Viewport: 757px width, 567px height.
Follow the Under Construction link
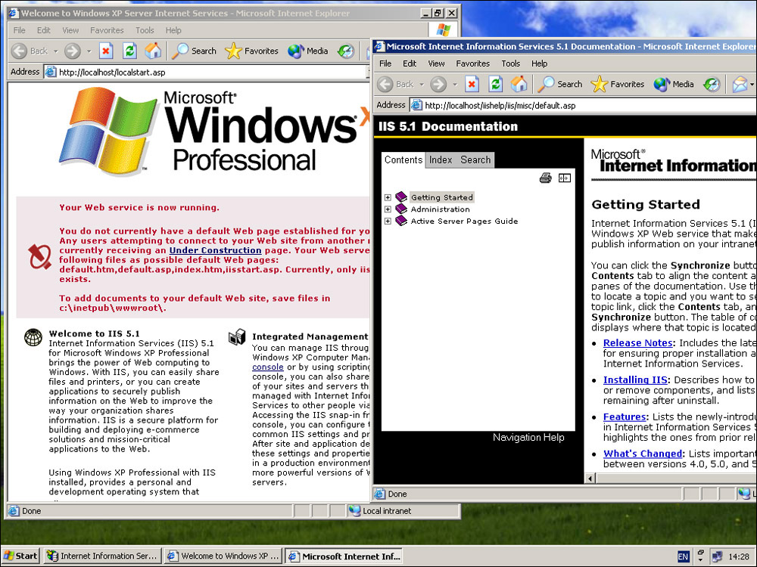tap(215, 250)
